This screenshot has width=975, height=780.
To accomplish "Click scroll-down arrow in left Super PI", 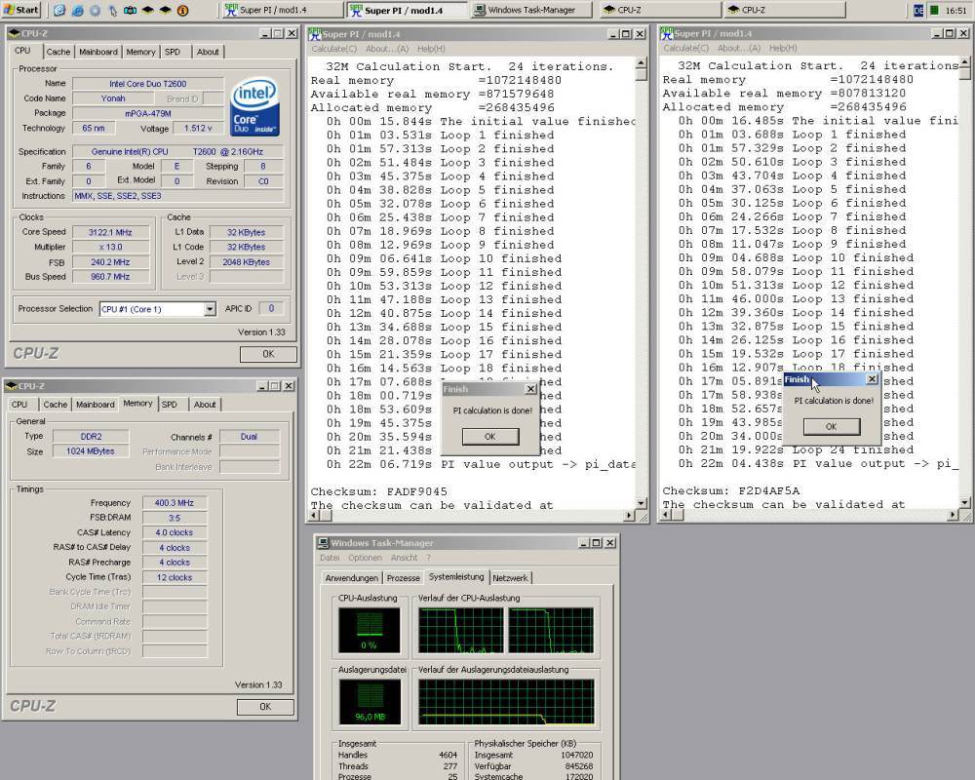I will [642, 503].
